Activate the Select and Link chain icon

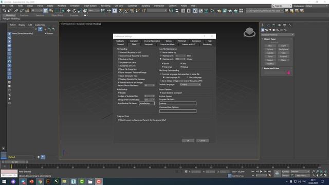[x=16, y=11]
